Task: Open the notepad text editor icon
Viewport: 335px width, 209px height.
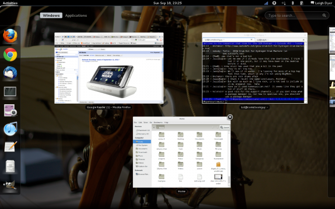Action: (10, 147)
